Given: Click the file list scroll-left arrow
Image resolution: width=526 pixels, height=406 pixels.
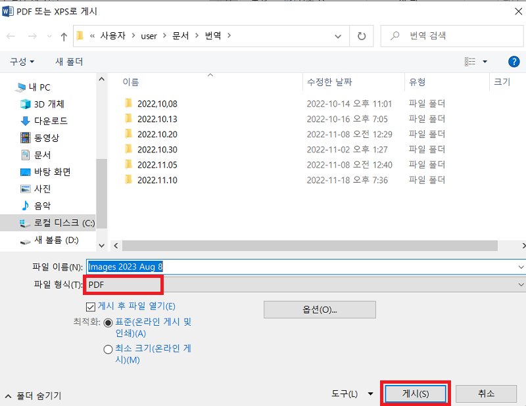Looking at the screenshot, I should click(x=116, y=246).
